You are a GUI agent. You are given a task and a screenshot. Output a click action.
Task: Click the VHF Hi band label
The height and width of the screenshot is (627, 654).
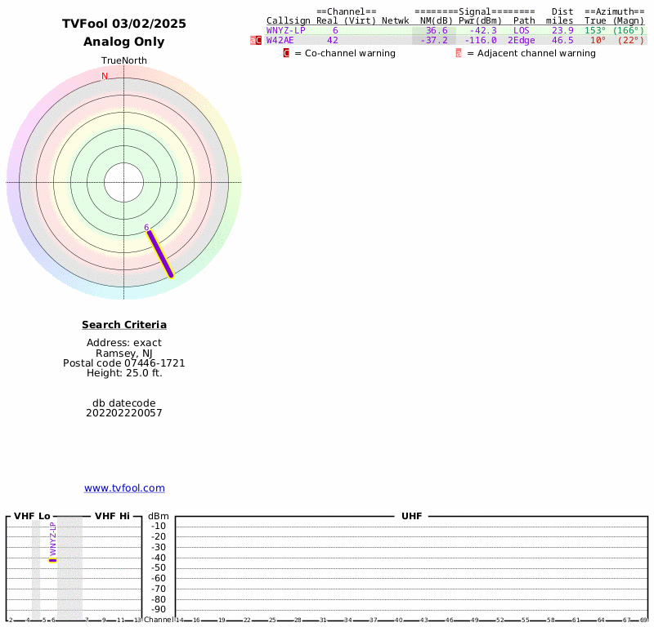click(x=112, y=516)
